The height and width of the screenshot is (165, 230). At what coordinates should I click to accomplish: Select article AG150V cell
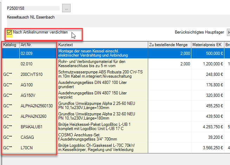(38, 95)
